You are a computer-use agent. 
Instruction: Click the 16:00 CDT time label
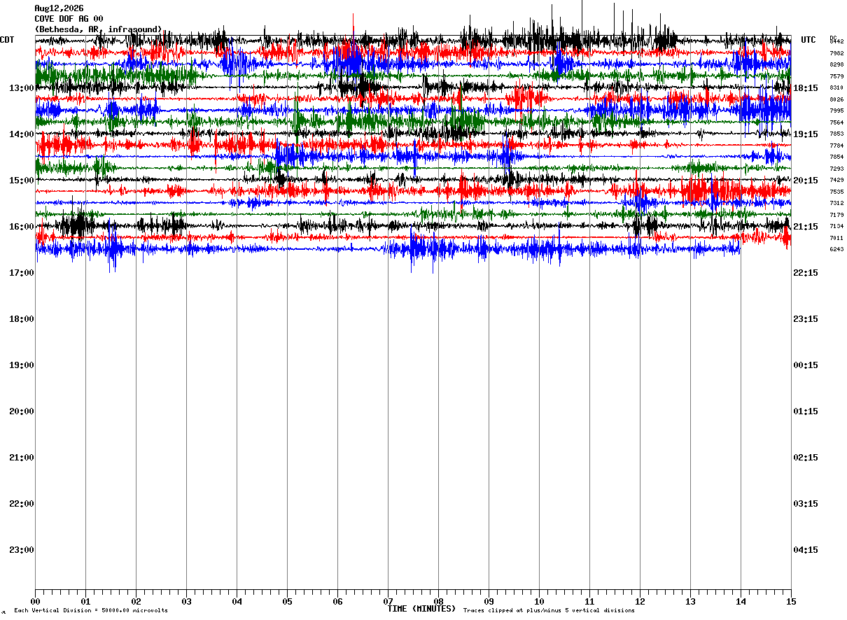[x=22, y=227]
